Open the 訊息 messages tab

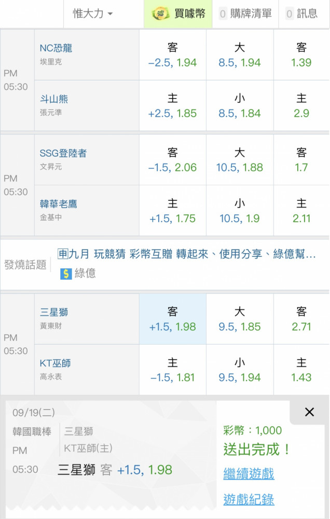(x=301, y=13)
